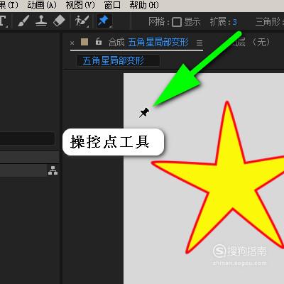This screenshot has height=284, width=284.
Task: Select the Puppet Pin tool
Action: (104, 21)
